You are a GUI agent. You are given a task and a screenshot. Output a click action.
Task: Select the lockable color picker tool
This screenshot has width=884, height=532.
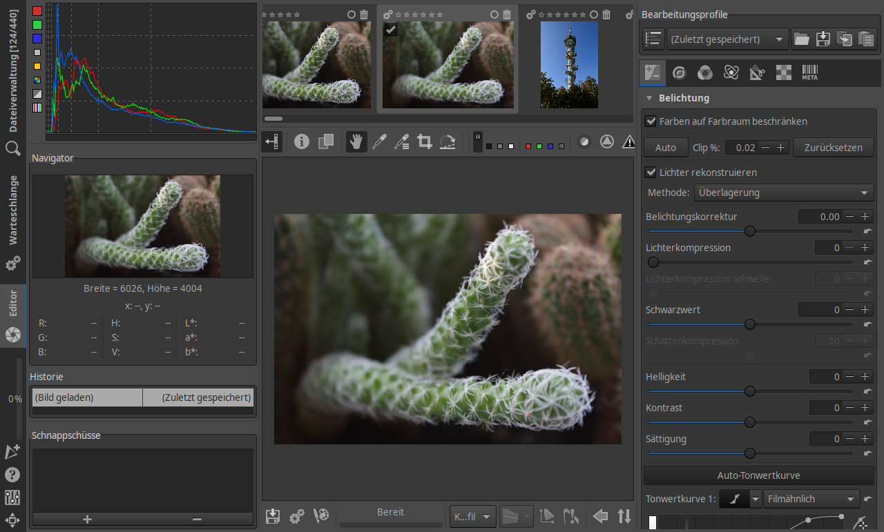click(x=401, y=142)
